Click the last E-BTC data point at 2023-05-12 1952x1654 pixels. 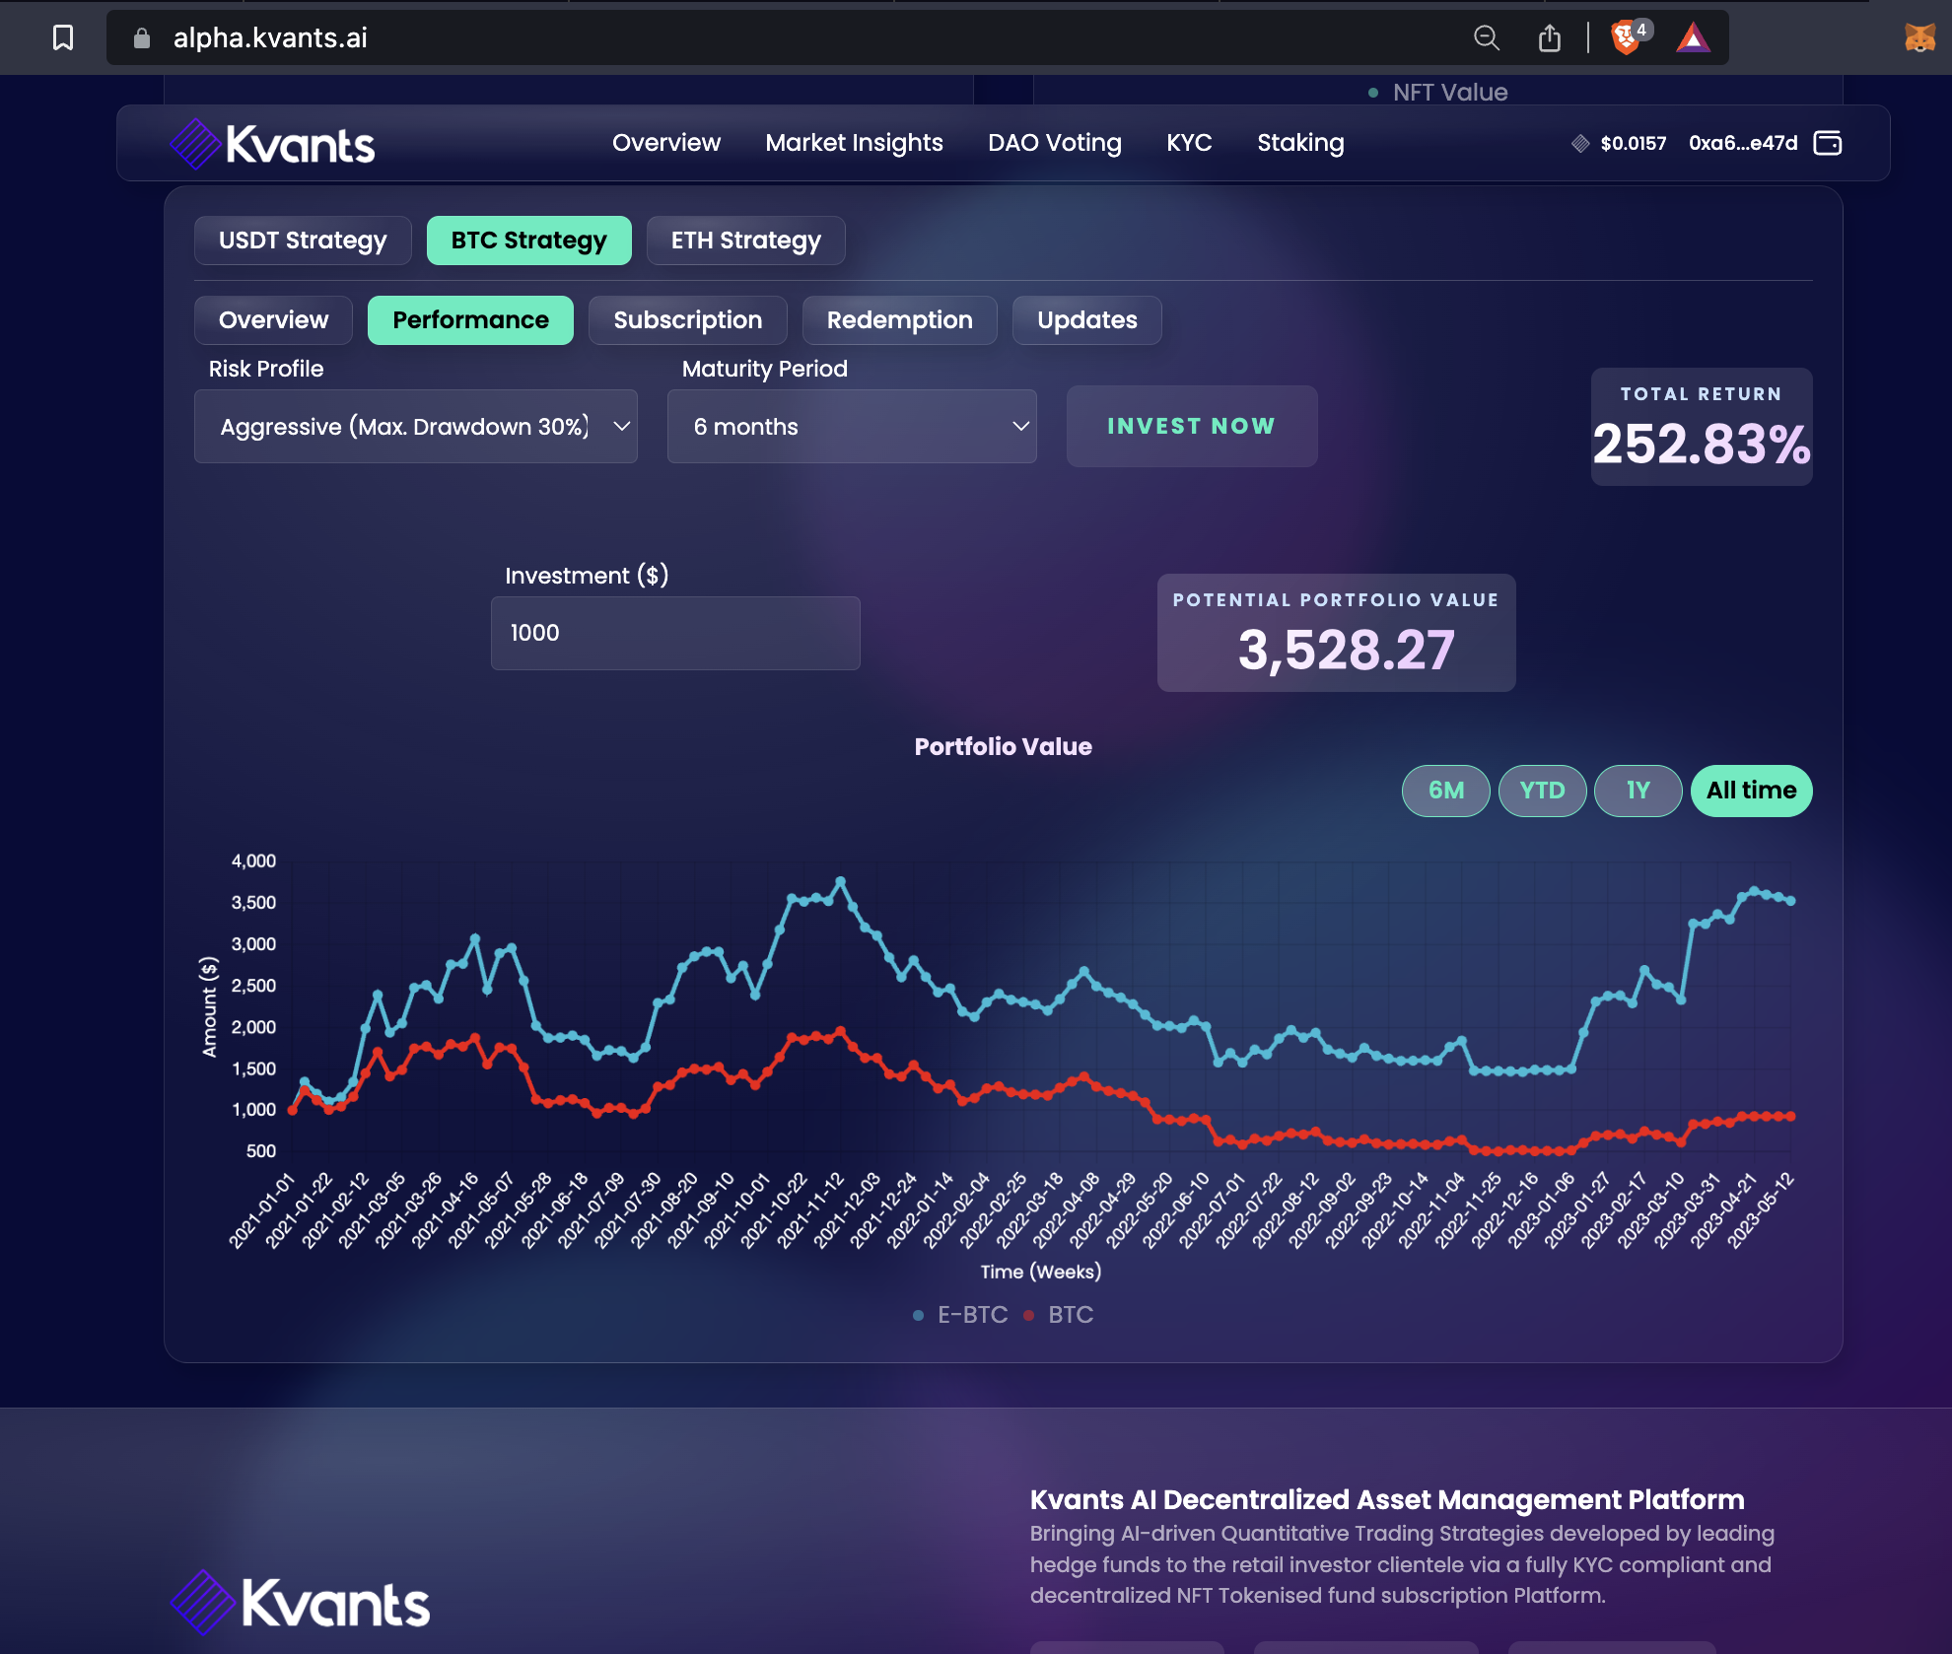1790,901
